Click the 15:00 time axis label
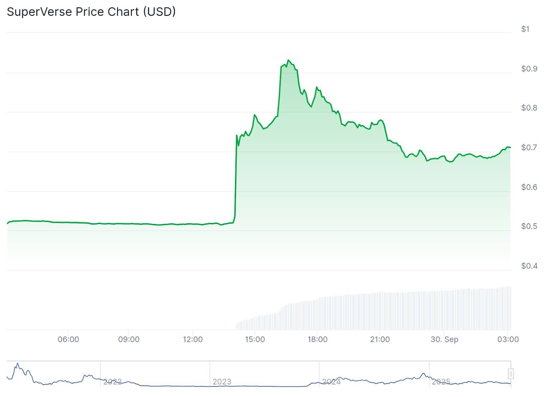The height and width of the screenshot is (397, 545). 255,339
